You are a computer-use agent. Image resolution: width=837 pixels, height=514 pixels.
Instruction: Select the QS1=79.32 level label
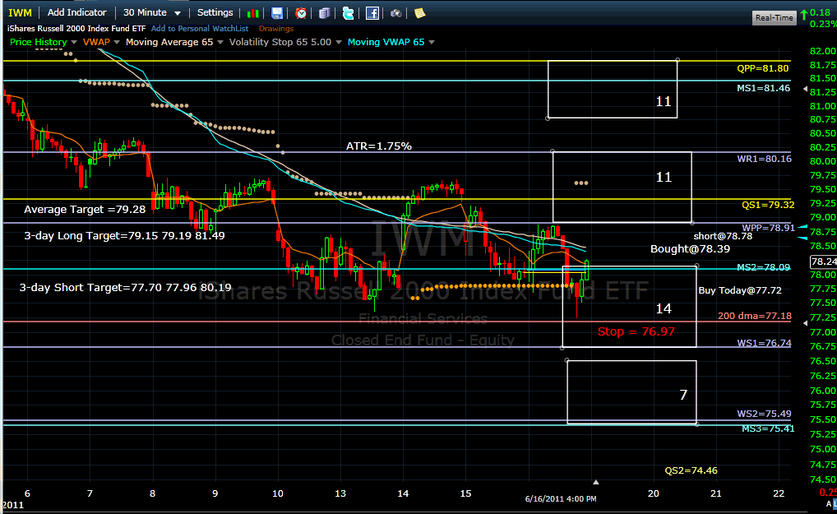click(768, 205)
